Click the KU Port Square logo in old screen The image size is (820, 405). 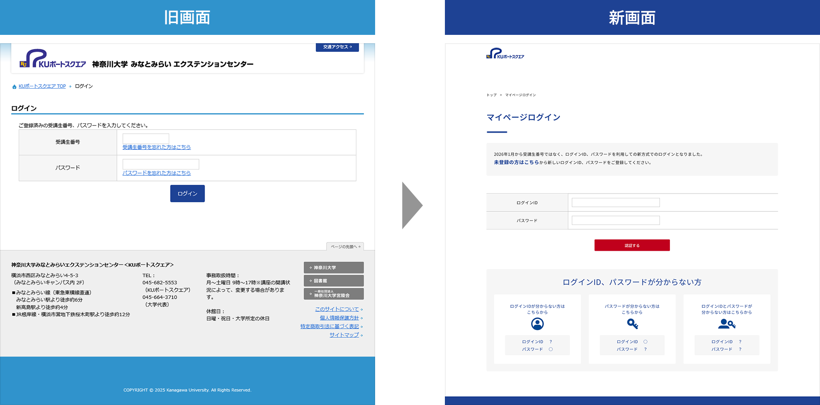[53, 59]
